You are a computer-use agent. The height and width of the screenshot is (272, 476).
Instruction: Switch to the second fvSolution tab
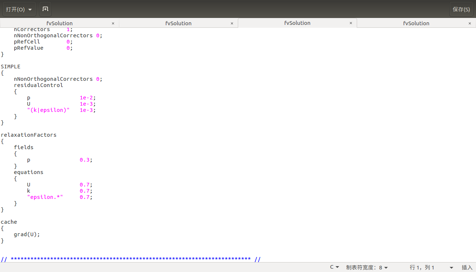pyautogui.click(x=178, y=23)
